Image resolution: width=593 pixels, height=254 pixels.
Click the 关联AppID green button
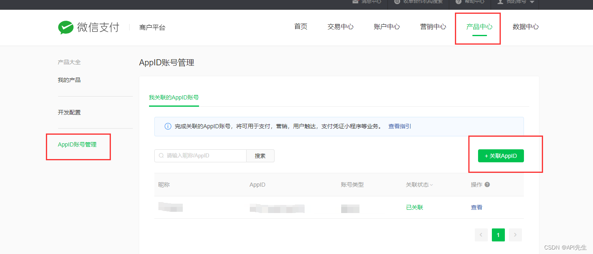tap(501, 156)
